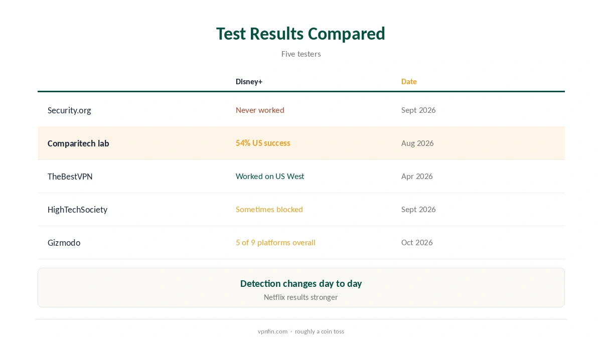Click the 'Never worked' result cell

(x=260, y=110)
